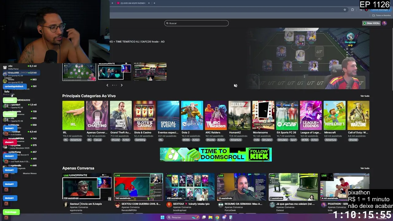Viewport: 393px width, 221px height.
Task: Open the Minecraft category card
Action: (334, 115)
